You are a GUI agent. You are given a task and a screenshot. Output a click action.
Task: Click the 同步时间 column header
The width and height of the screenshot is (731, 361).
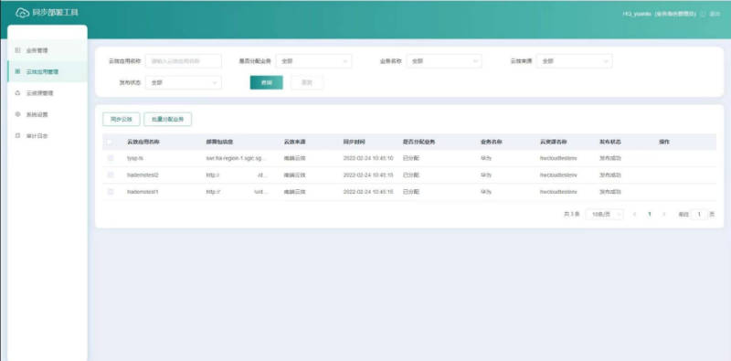pos(355,142)
